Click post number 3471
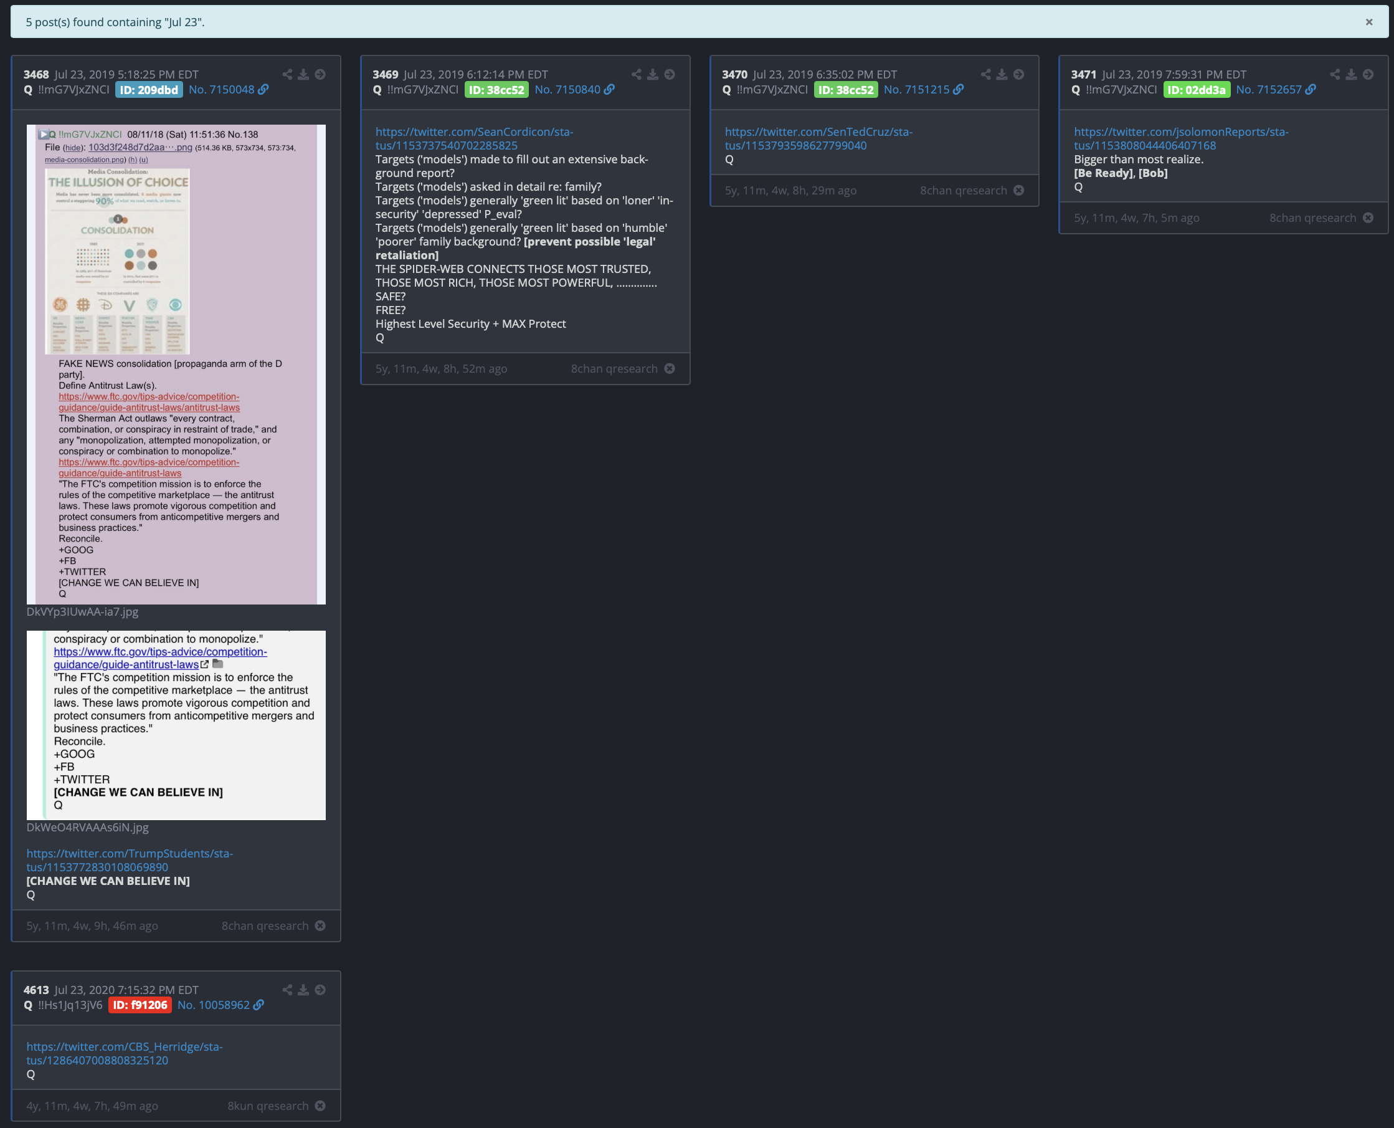 (x=1084, y=75)
